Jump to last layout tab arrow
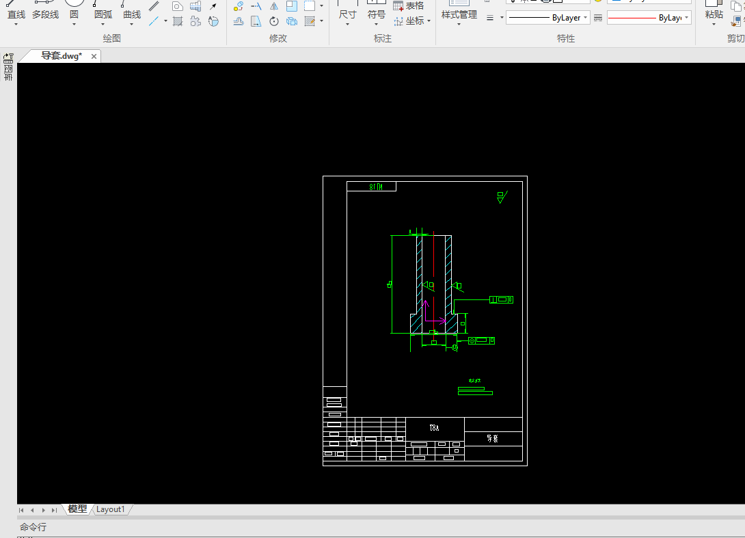 pos(54,510)
